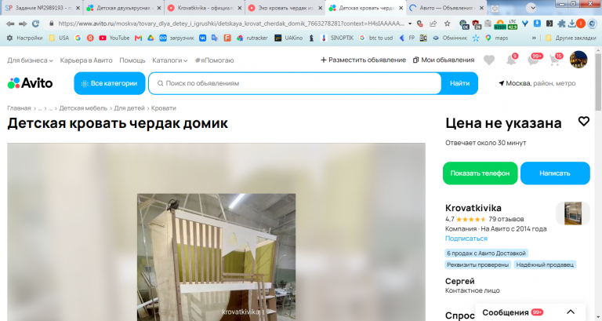Open the Gmail bookmark icon
602x321 pixels.
point(138,38)
